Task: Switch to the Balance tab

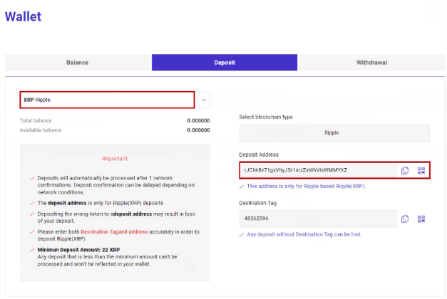Action: click(x=78, y=63)
